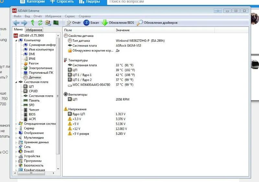
Task: Expand the Сервер tree node
Action: 16,128
